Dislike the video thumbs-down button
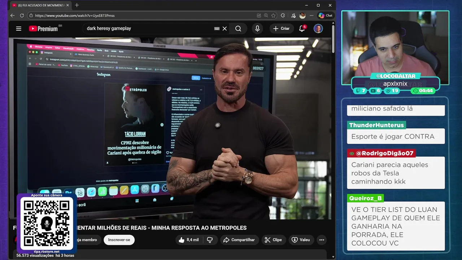 [210, 240]
